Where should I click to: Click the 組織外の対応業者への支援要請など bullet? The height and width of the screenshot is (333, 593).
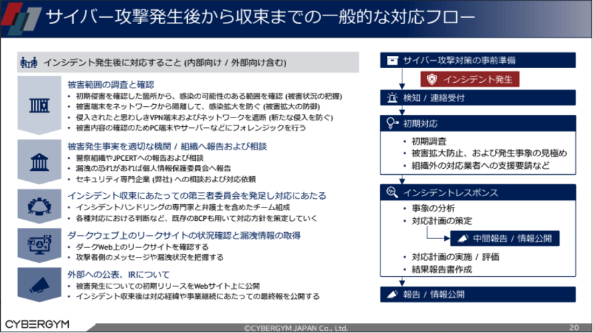[x=480, y=165]
